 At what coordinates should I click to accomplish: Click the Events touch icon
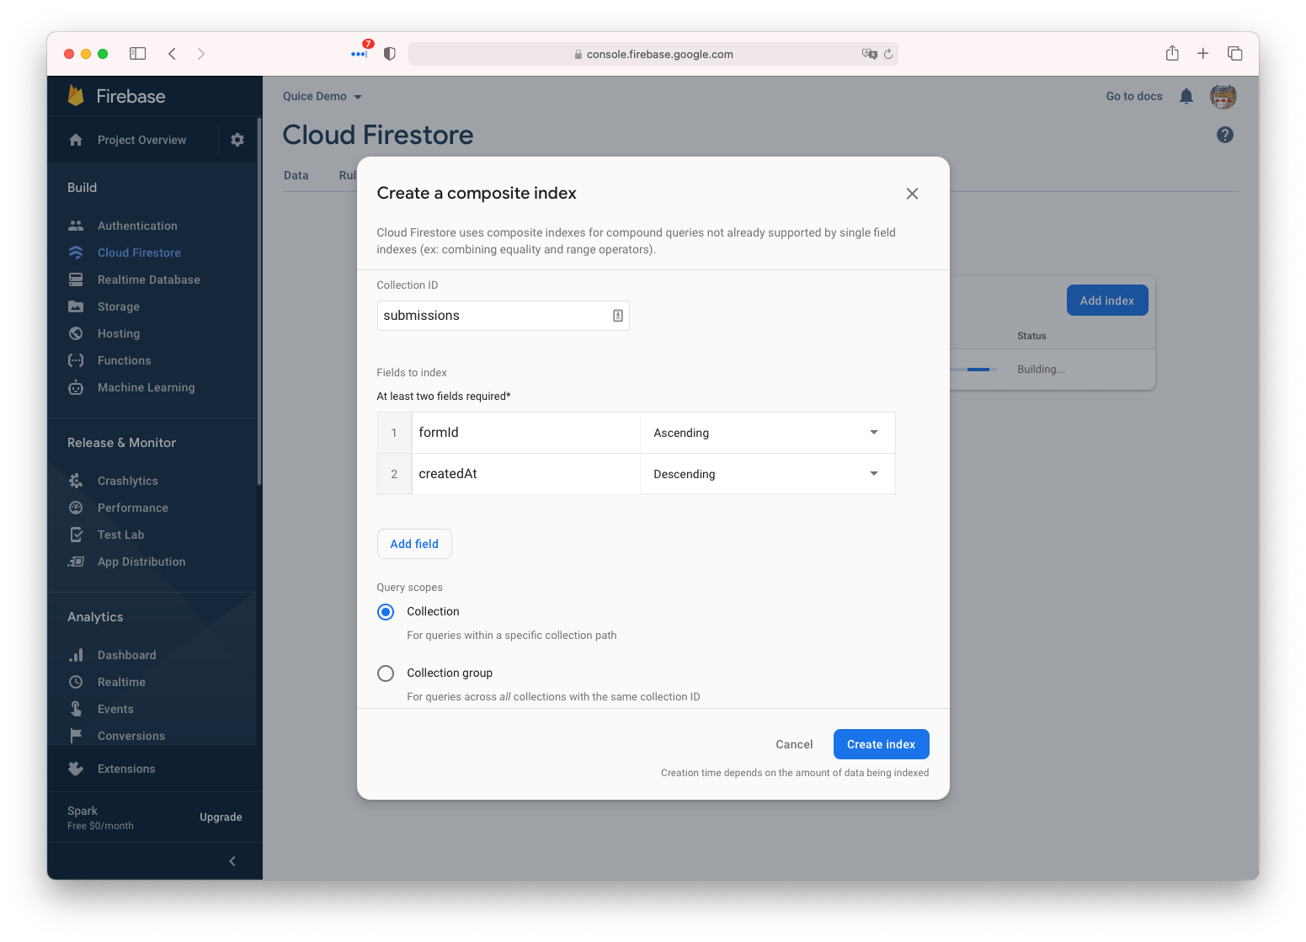[76, 709]
